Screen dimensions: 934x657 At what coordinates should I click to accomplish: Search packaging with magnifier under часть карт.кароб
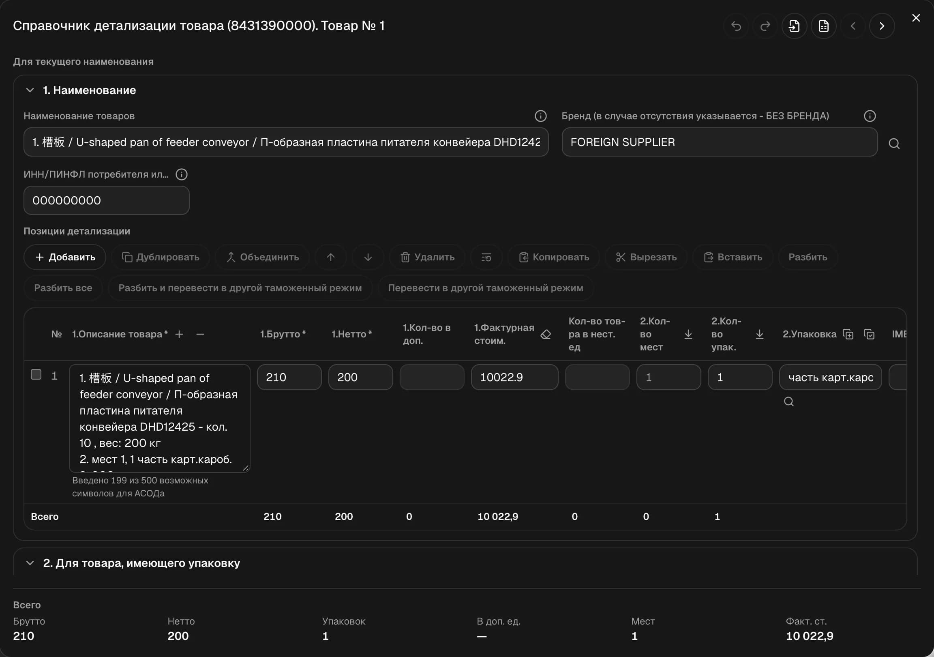[x=789, y=402]
